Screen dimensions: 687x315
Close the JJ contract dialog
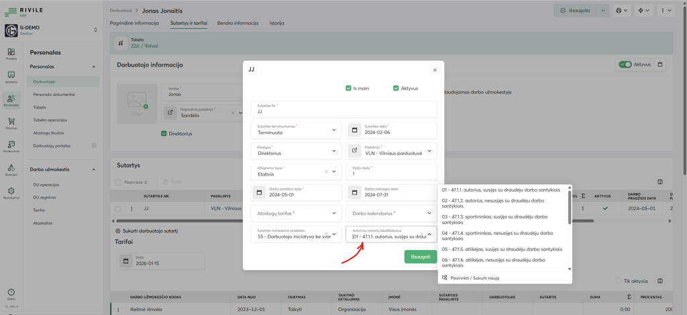tap(435, 70)
